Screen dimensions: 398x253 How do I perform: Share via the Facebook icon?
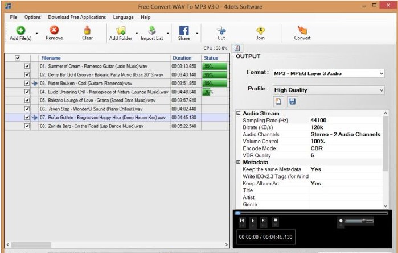184,31
